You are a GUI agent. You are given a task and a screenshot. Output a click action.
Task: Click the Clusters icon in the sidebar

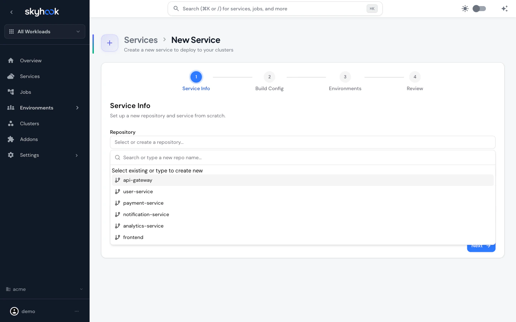point(11,123)
